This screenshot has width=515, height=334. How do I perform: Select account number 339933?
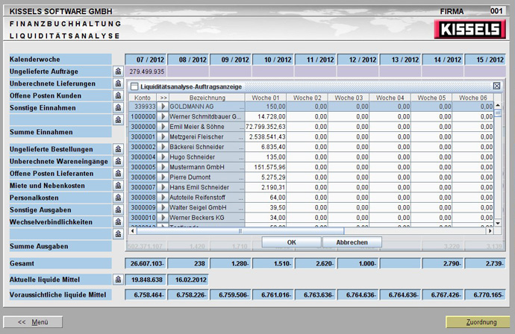[x=143, y=107]
